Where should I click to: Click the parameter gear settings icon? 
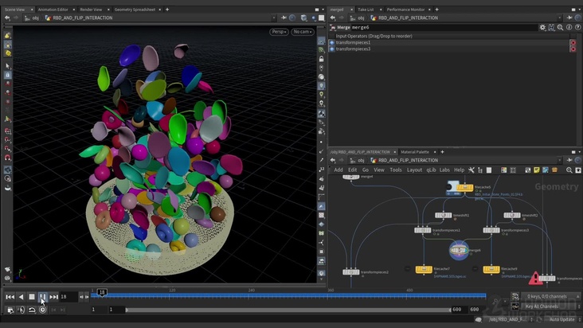coord(543,27)
